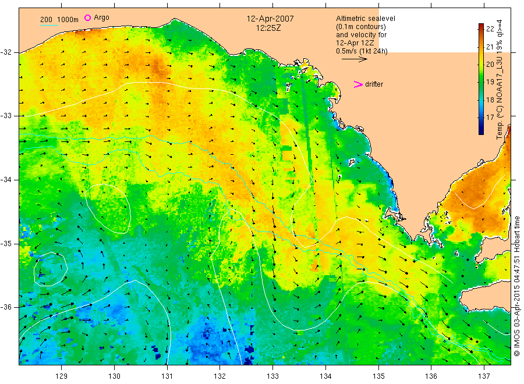Viewport: 524px width, 384px height.
Task: Click the latitude axis label -34
Action: [x=6, y=180]
